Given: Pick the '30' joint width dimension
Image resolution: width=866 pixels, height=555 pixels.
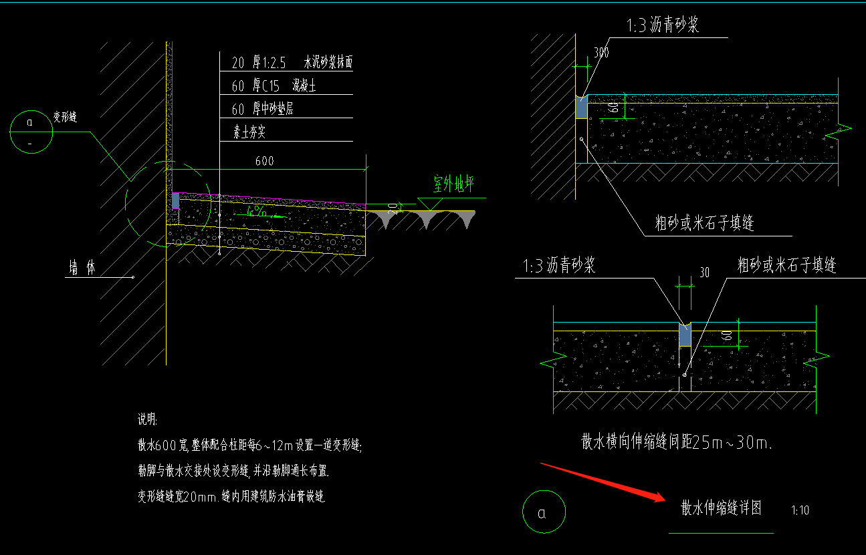Looking at the screenshot, I should (x=704, y=272).
